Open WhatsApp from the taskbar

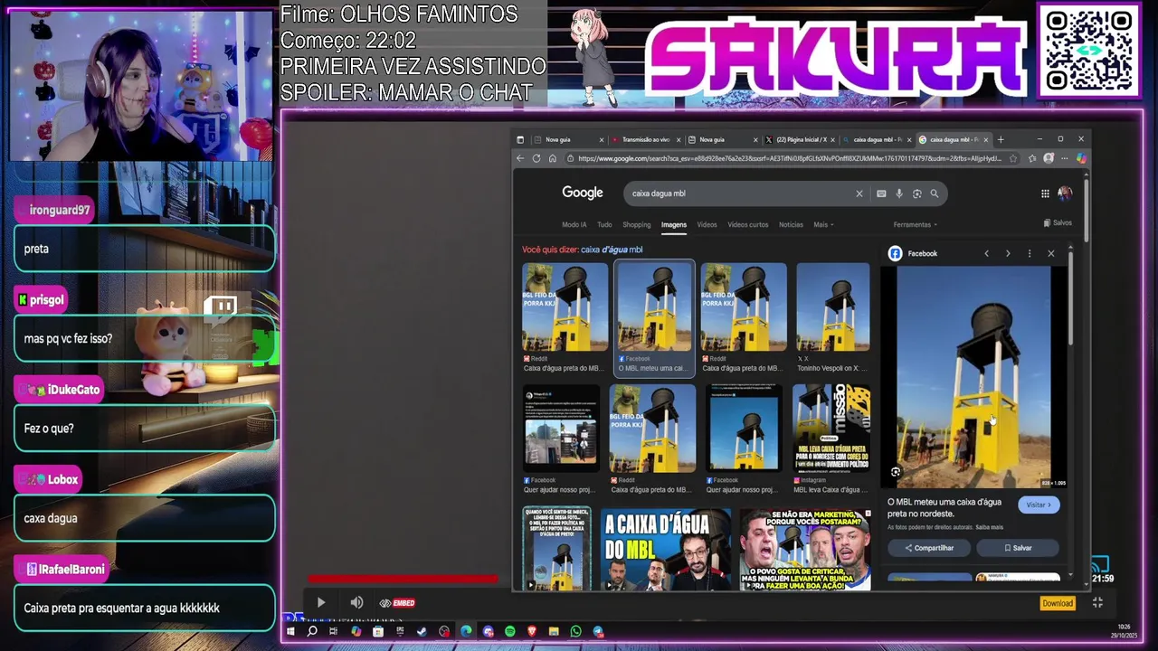click(576, 631)
